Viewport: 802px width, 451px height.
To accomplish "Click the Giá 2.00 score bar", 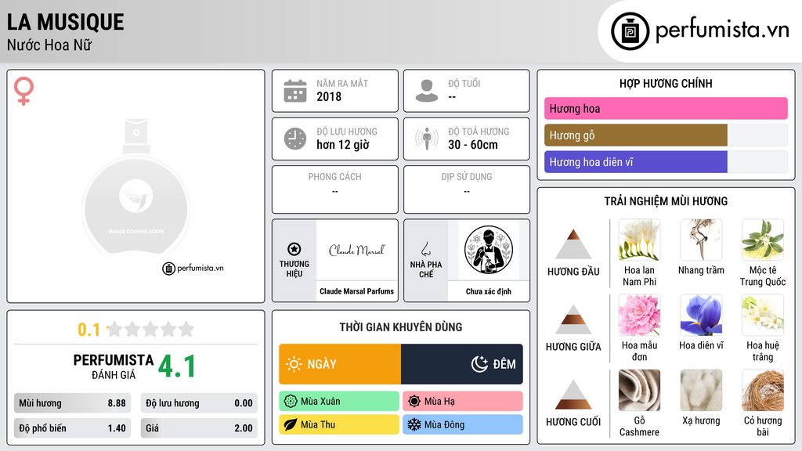I will tap(199, 428).
